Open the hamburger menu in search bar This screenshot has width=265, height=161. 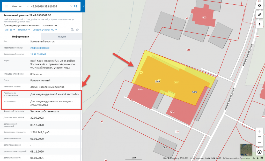click(x=7, y=6)
